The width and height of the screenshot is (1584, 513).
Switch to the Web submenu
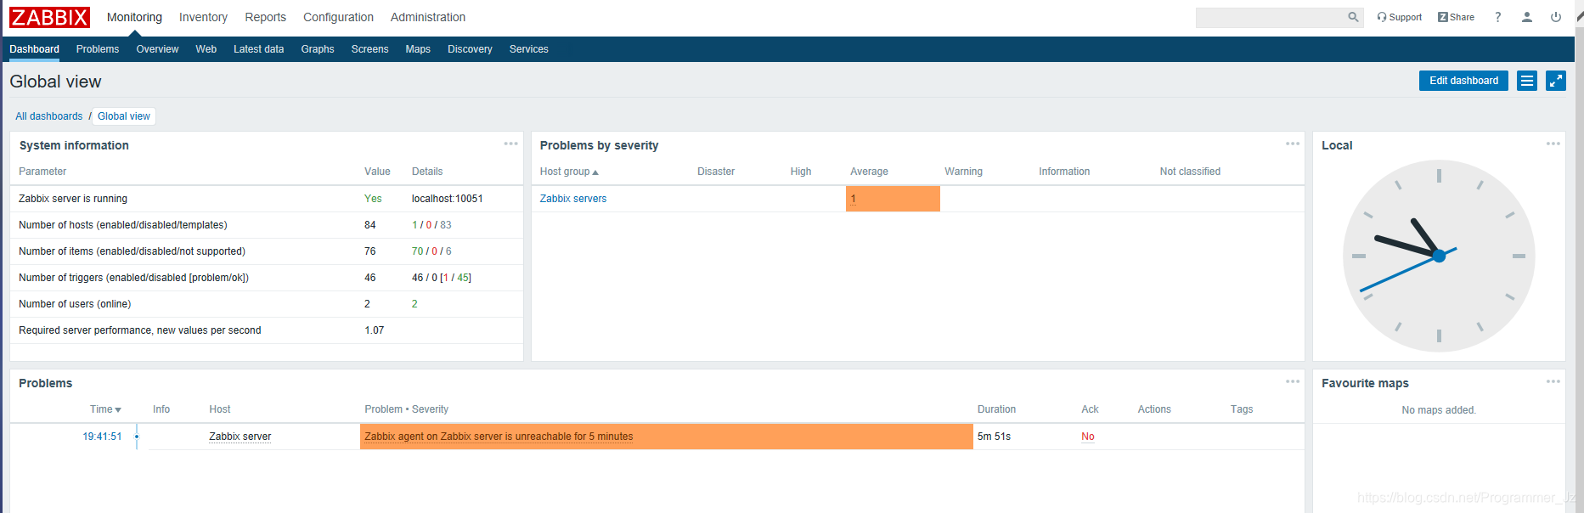click(206, 49)
